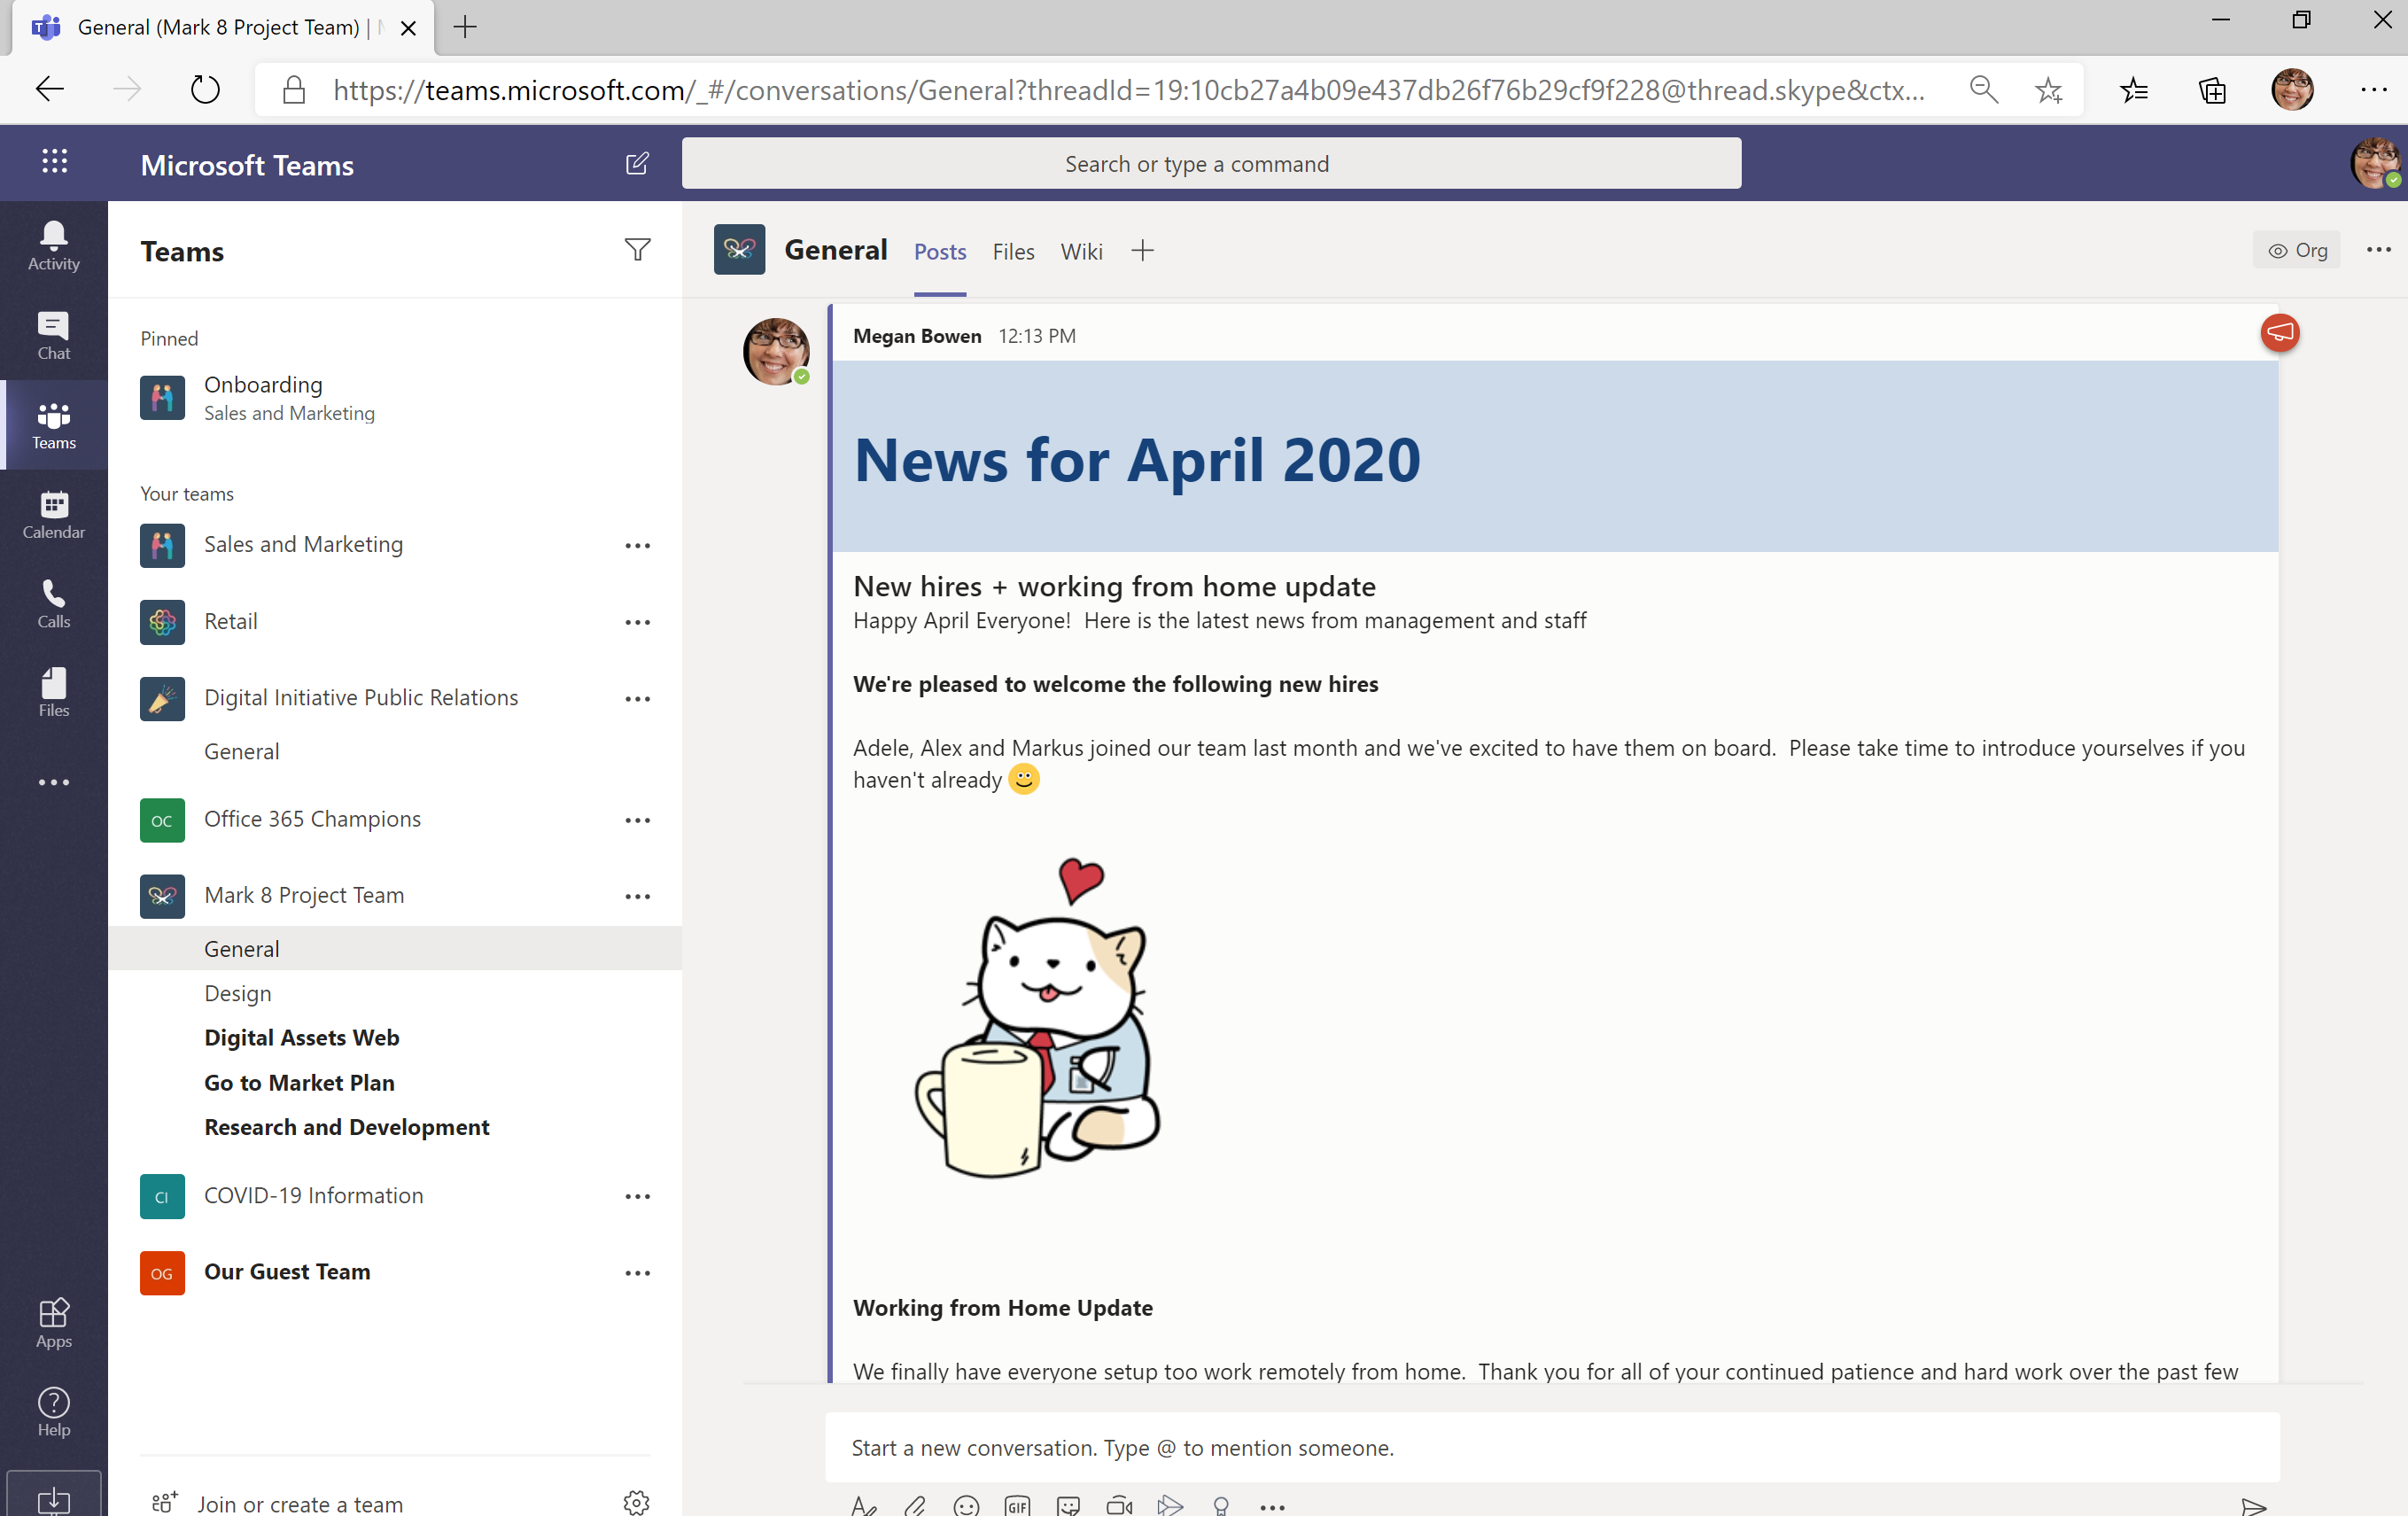This screenshot has height=1516, width=2408.
Task: Switch to the Files tab
Action: (x=1013, y=251)
